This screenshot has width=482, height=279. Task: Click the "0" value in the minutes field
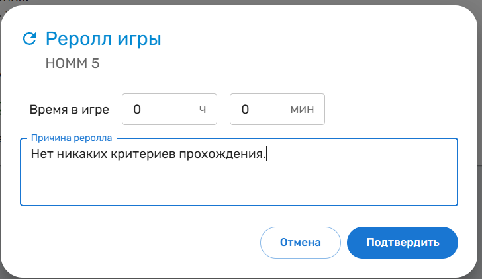(x=245, y=110)
